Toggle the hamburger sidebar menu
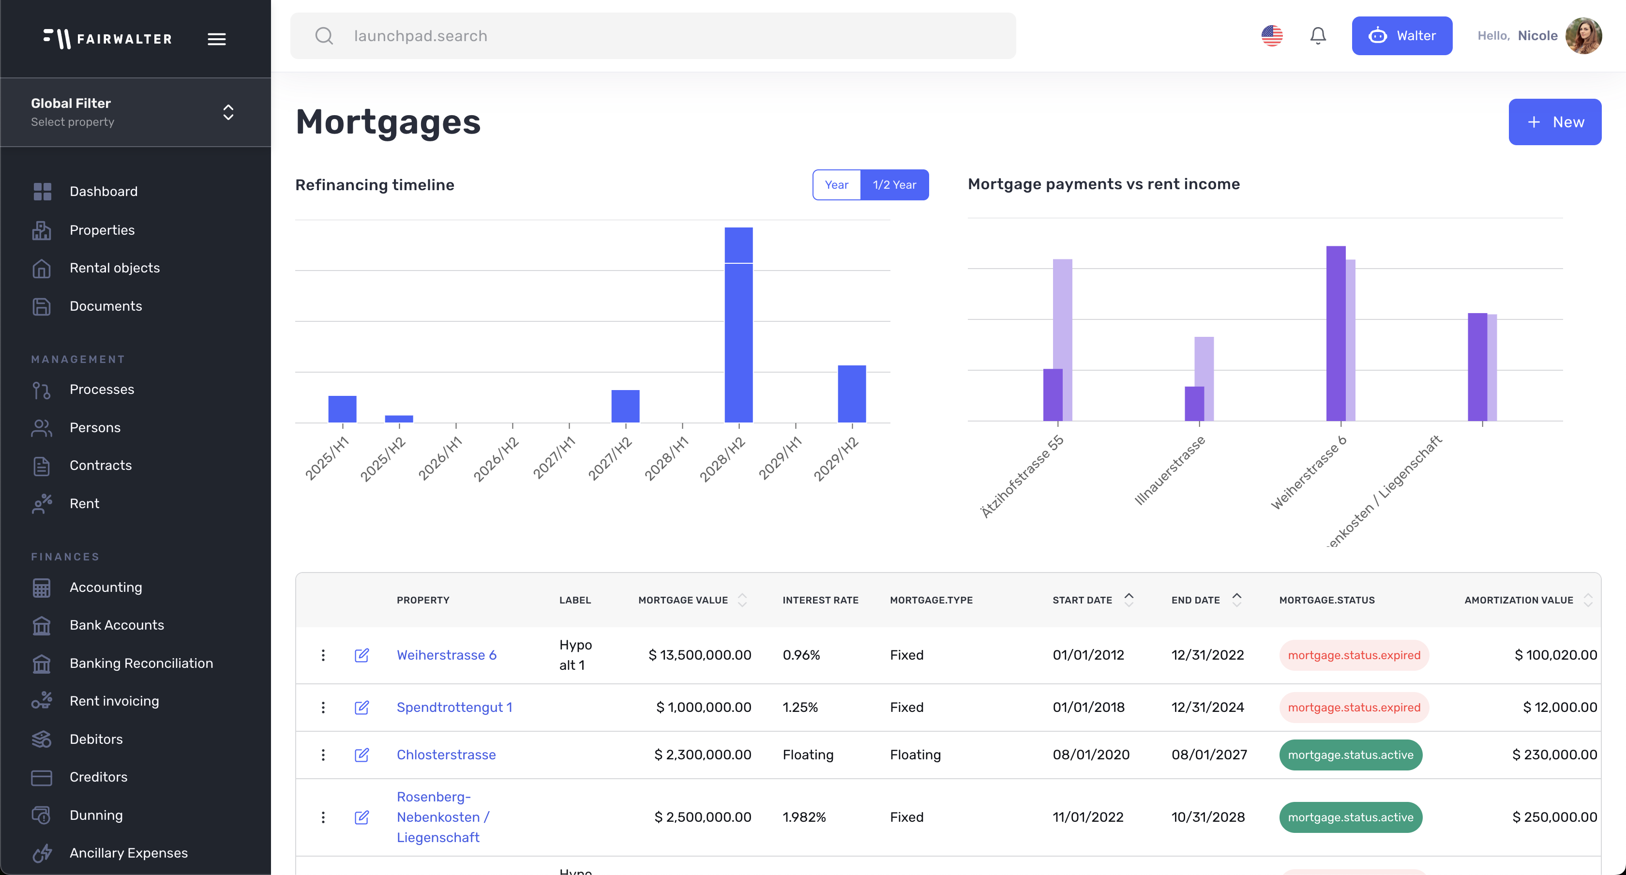 pos(216,39)
